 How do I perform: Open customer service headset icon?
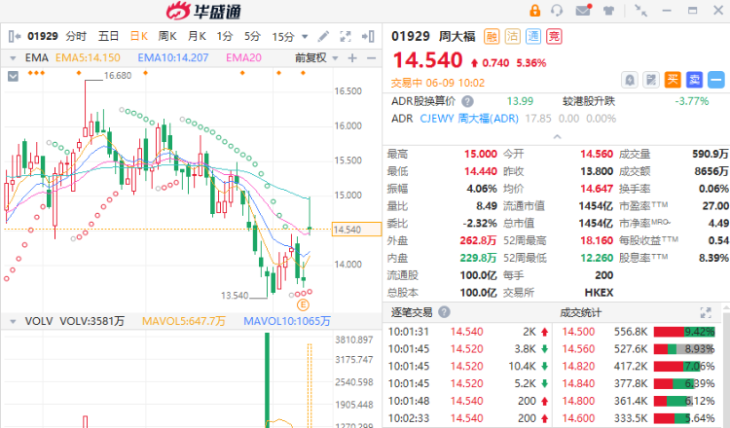pyautogui.click(x=557, y=11)
